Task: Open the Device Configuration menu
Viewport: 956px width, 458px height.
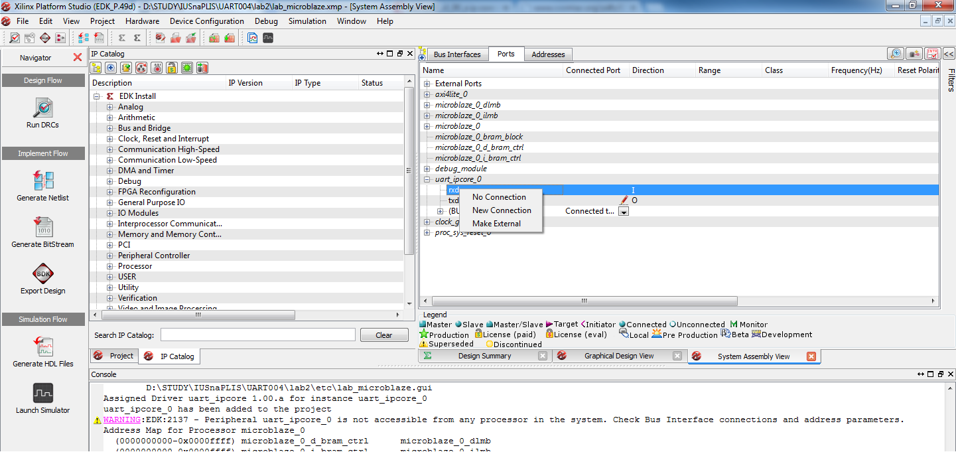Action: (x=207, y=21)
